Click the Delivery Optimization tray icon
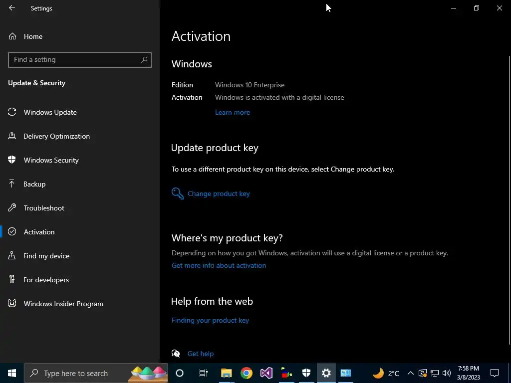The height and width of the screenshot is (383, 511). [12, 136]
